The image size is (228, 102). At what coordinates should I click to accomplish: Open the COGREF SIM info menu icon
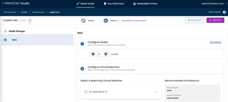click(30, 21)
